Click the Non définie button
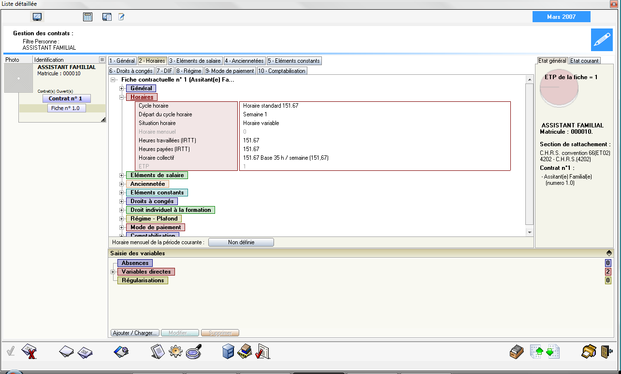The image size is (621, 374). pyautogui.click(x=241, y=242)
